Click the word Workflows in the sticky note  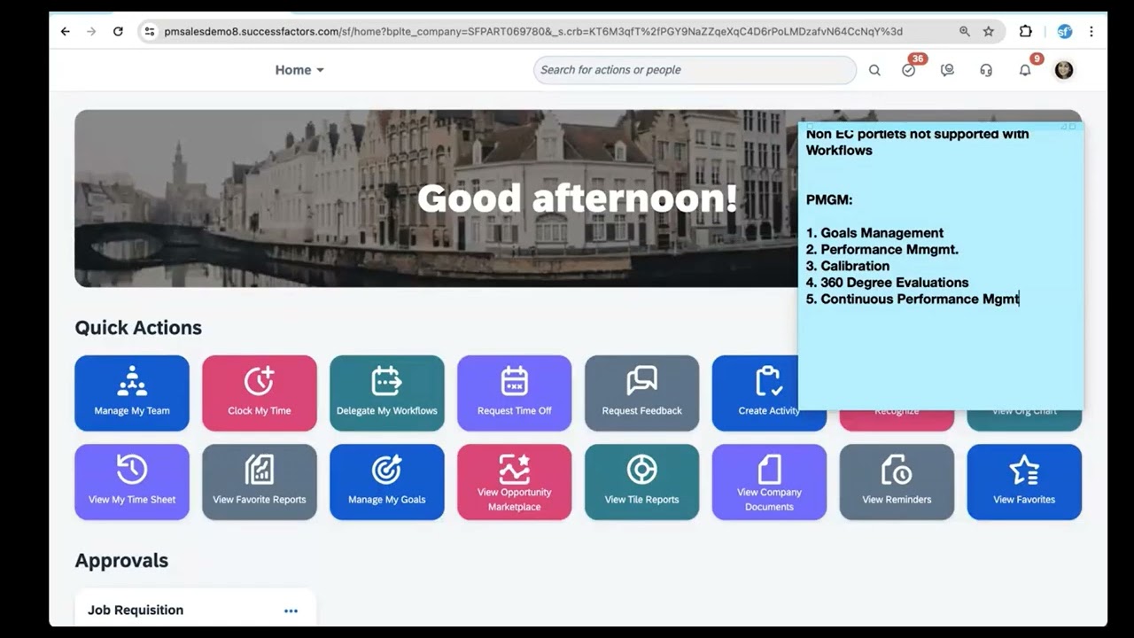tap(839, 151)
